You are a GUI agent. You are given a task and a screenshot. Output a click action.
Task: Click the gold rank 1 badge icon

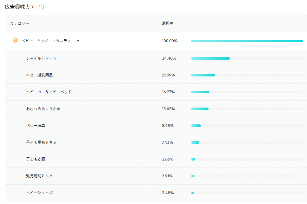tap(15, 40)
